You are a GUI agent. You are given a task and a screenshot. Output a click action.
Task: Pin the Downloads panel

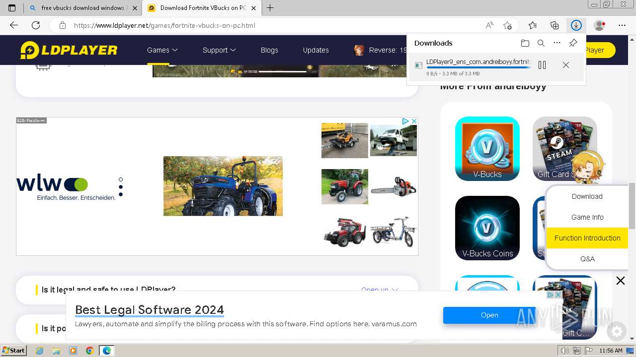coord(573,43)
